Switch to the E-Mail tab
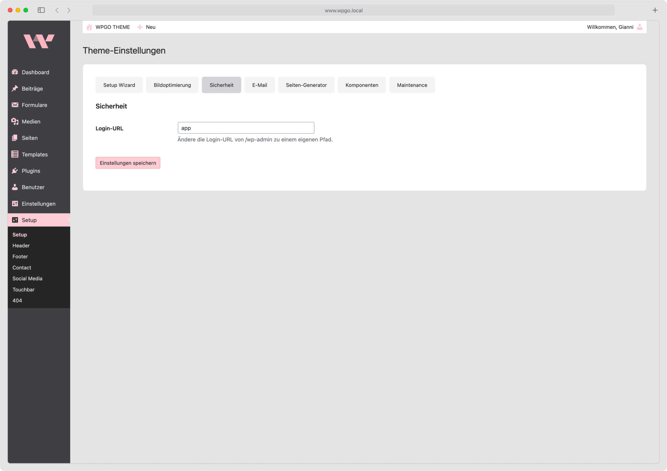 tap(260, 85)
